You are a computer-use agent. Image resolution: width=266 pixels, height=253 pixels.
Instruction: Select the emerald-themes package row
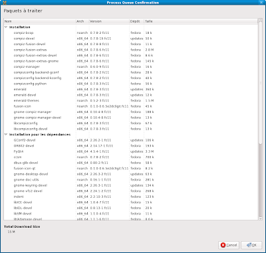[x=131, y=100]
